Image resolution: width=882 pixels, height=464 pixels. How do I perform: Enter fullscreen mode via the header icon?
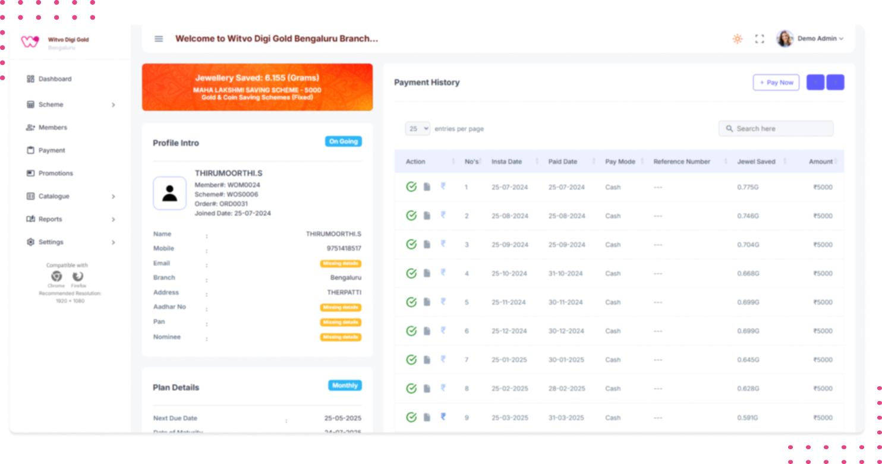[760, 39]
